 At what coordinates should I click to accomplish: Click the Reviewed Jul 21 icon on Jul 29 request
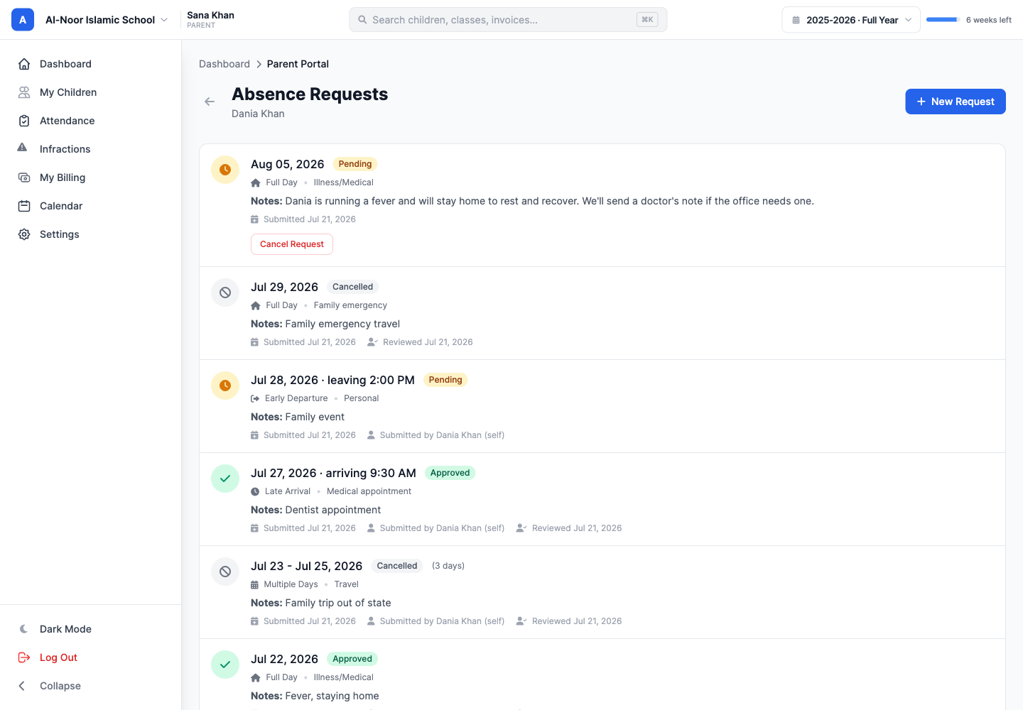click(x=372, y=342)
